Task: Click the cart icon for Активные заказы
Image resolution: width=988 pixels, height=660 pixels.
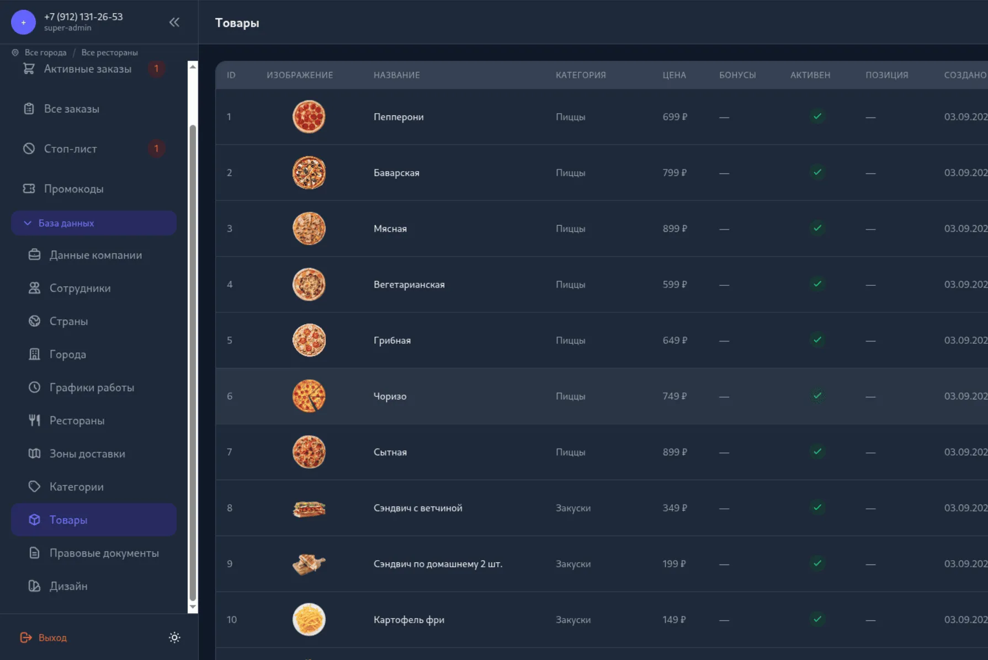Action: click(x=29, y=68)
